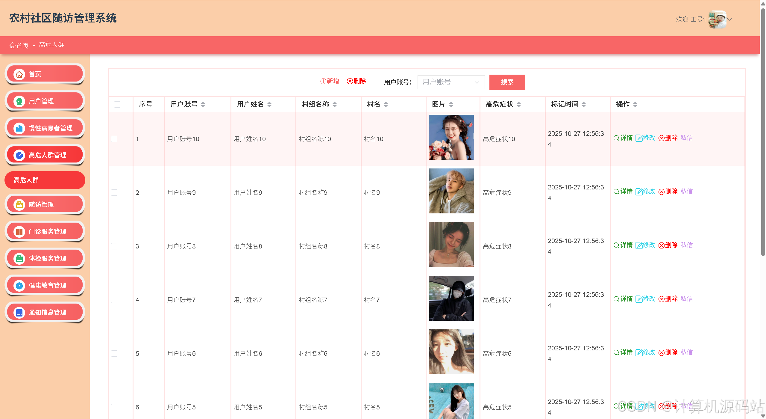The width and height of the screenshot is (766, 419).
Task: Sort by 用户姓名 column arrows
Action: [269, 104]
